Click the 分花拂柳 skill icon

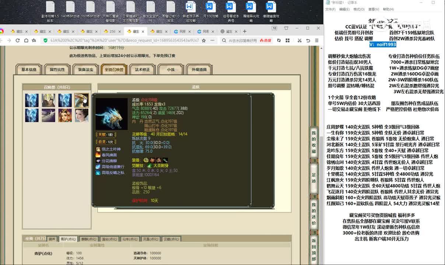(x=98, y=161)
